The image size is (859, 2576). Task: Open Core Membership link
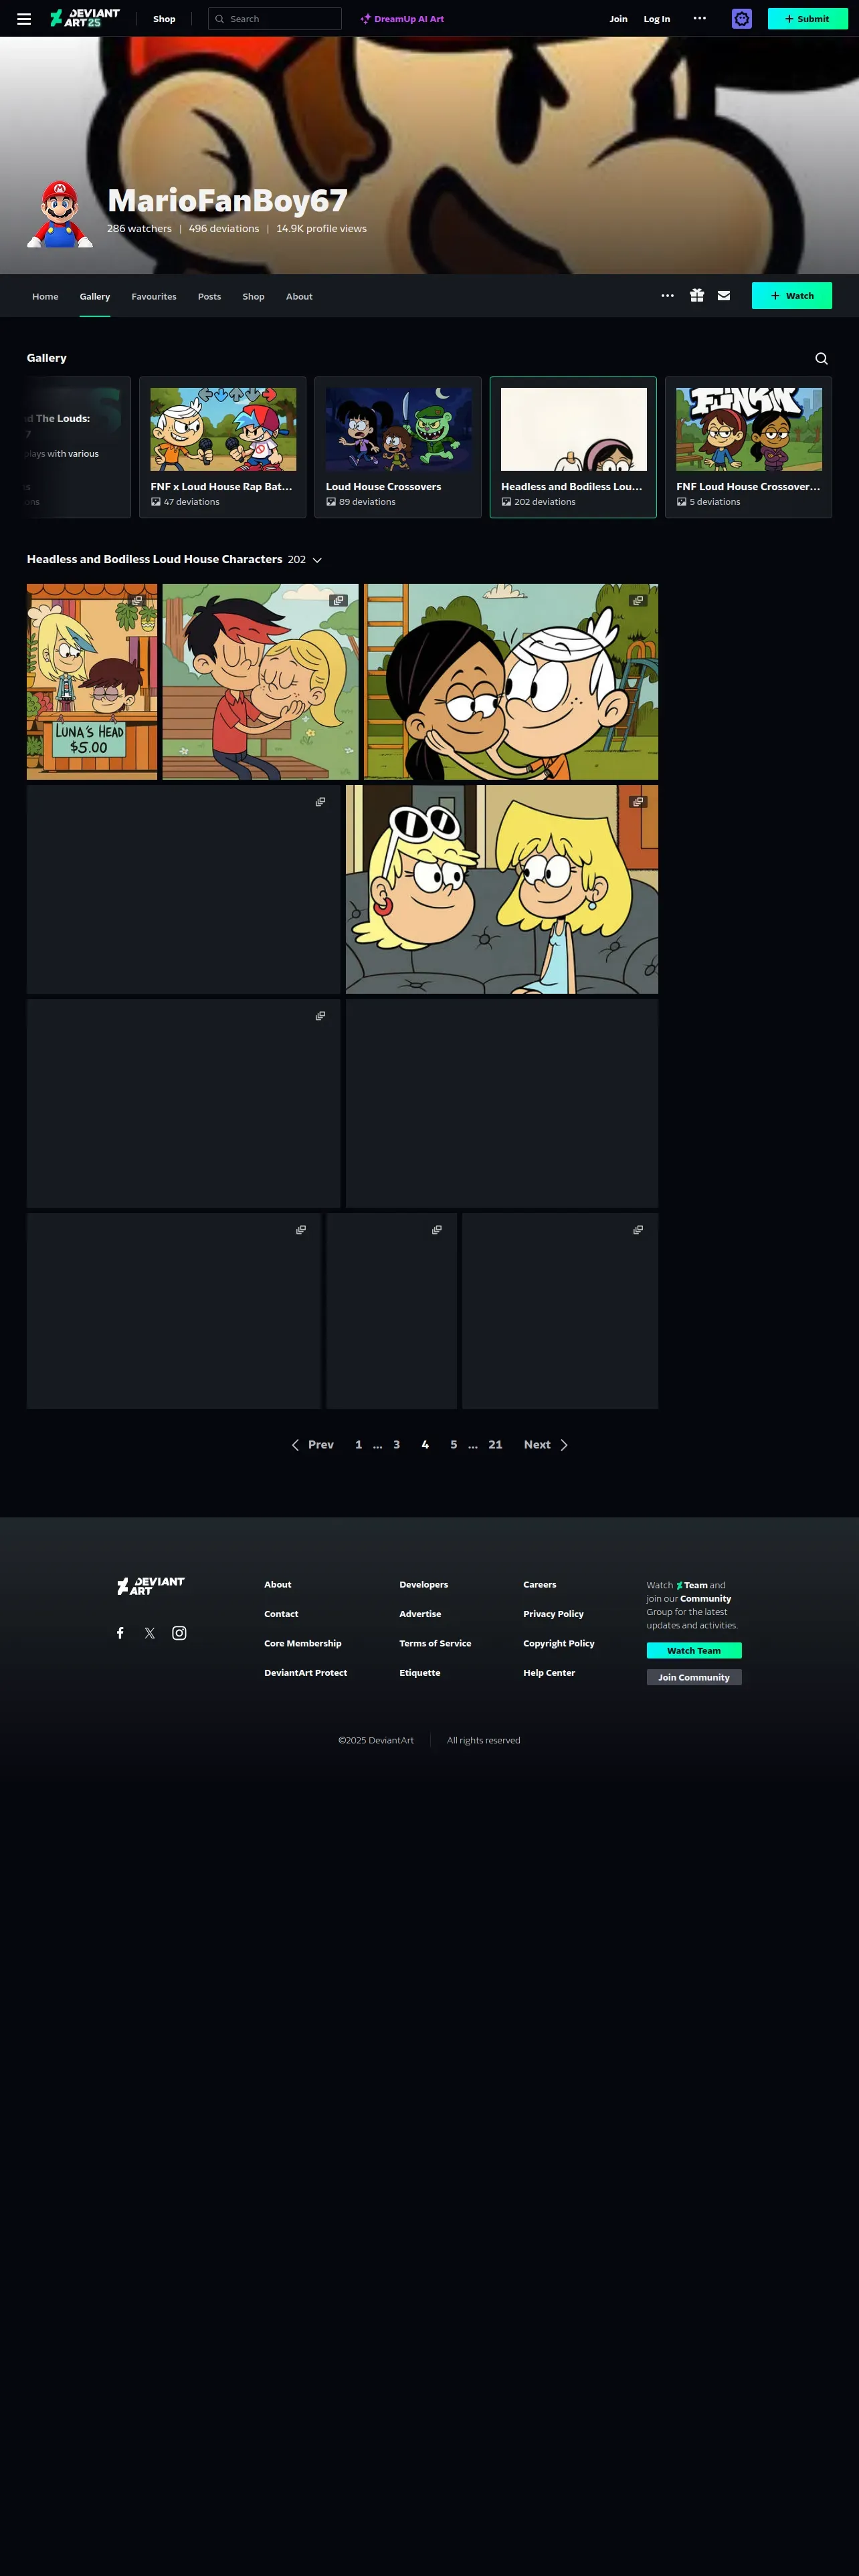[303, 1643]
